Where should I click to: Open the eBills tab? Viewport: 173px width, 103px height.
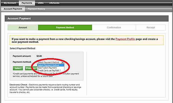[41, 3]
